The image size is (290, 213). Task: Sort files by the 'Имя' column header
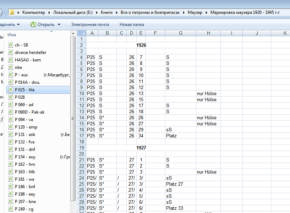(12, 35)
